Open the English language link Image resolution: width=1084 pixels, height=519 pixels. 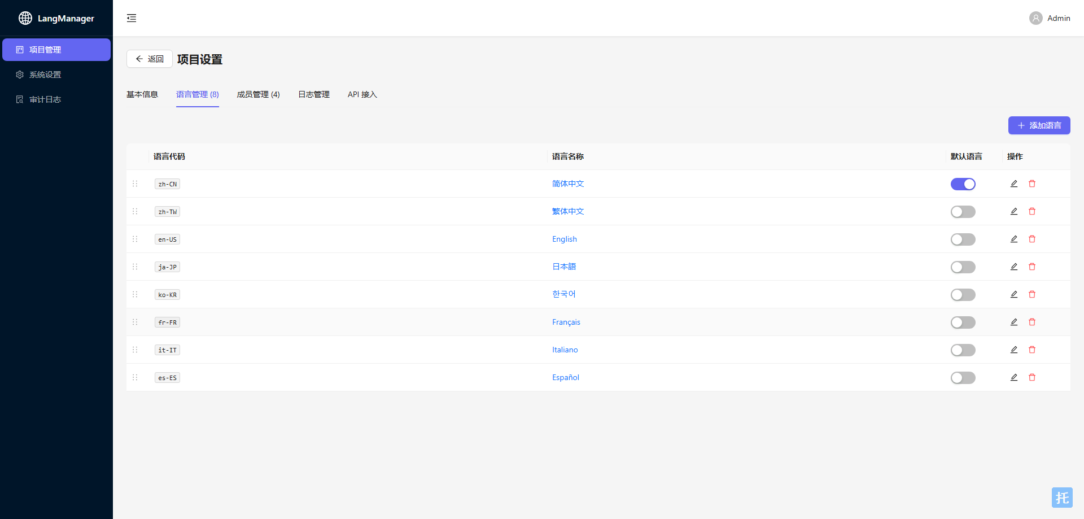click(x=565, y=239)
